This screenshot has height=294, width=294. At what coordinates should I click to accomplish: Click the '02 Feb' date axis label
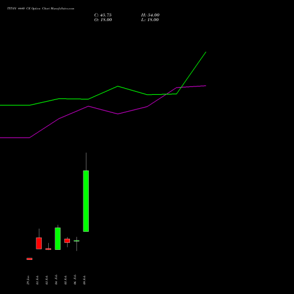(x=47, y=280)
